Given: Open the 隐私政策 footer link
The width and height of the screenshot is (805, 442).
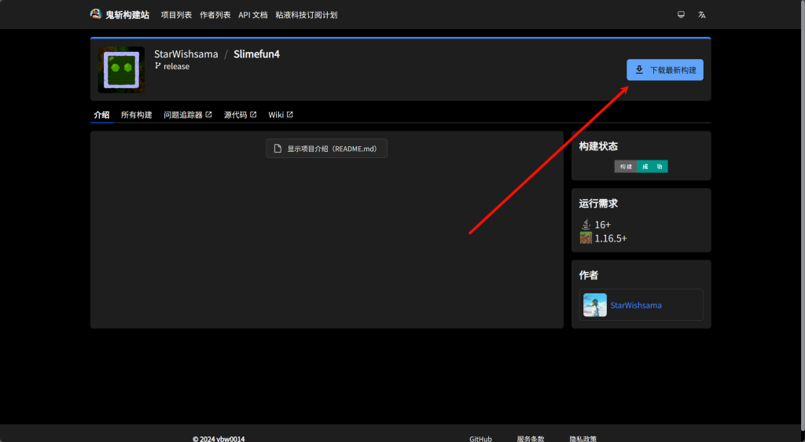Looking at the screenshot, I should [x=583, y=439].
